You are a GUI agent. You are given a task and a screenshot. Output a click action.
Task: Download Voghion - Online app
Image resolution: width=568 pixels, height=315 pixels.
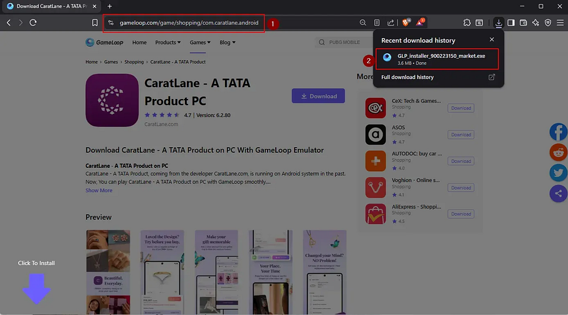(461, 188)
